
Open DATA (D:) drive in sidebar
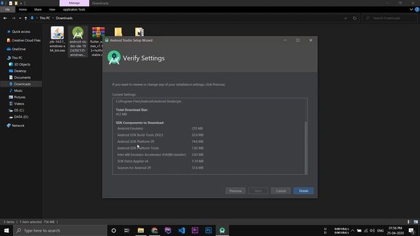click(21, 117)
